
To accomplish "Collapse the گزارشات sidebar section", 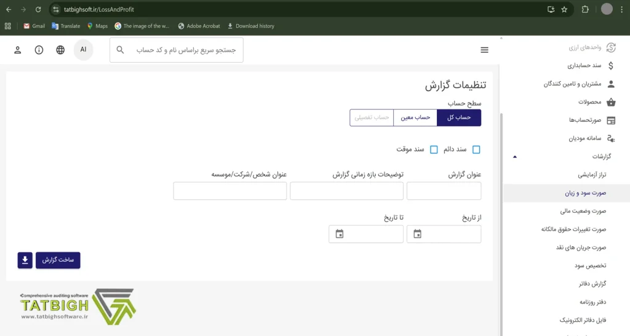I will 515,156.
